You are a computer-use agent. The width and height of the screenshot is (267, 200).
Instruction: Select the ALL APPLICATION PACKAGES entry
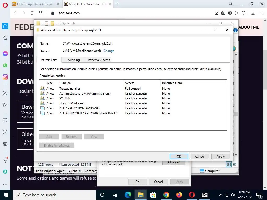point(133,108)
